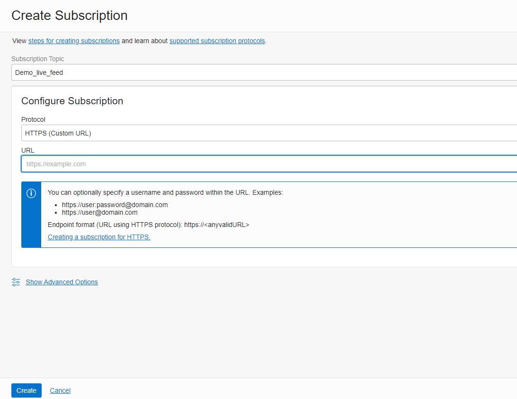Click the "Configure Subscription" section heading
517x399 pixels.
pyautogui.click(x=72, y=101)
